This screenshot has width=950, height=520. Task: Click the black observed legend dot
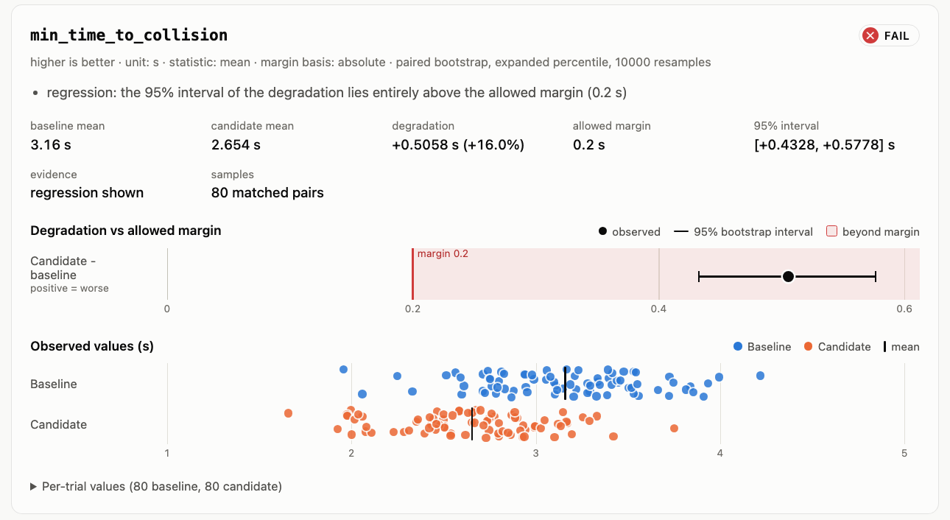point(602,231)
